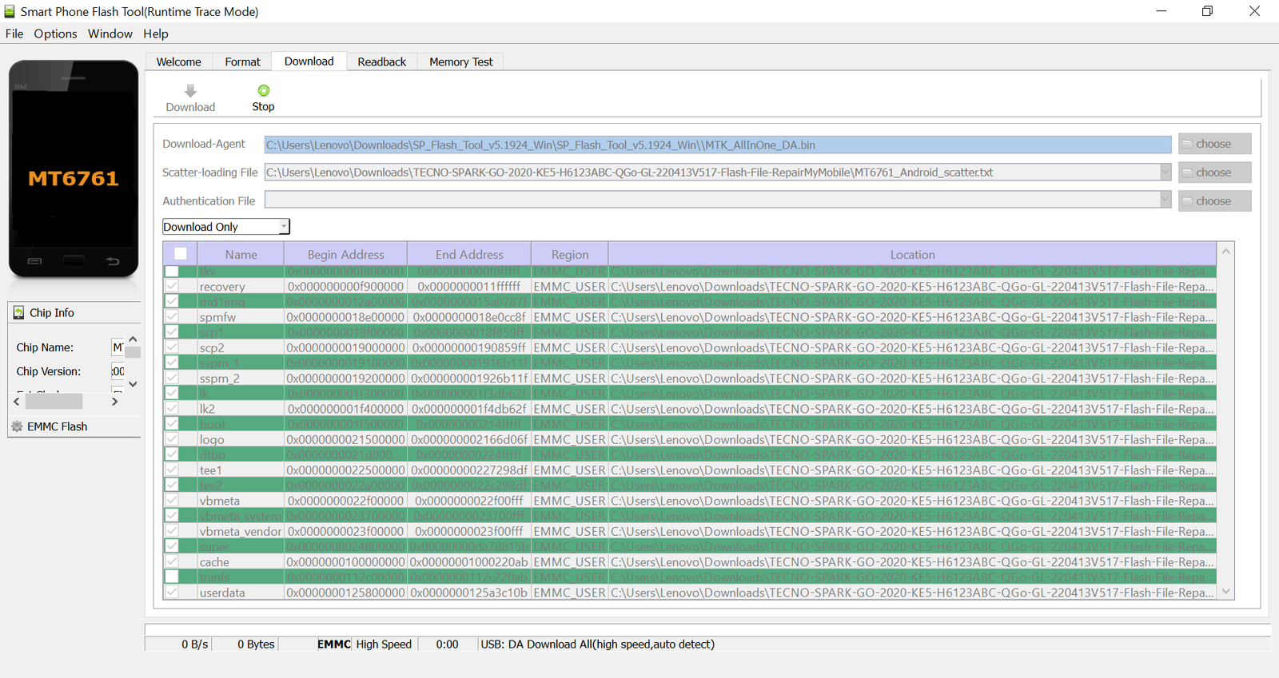Click the phone's back key icon
Screen dimensions: 1279x678
113,261
